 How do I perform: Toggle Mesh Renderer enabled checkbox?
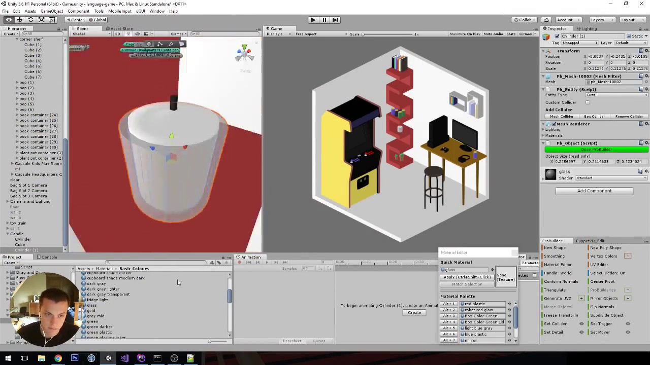(554, 124)
